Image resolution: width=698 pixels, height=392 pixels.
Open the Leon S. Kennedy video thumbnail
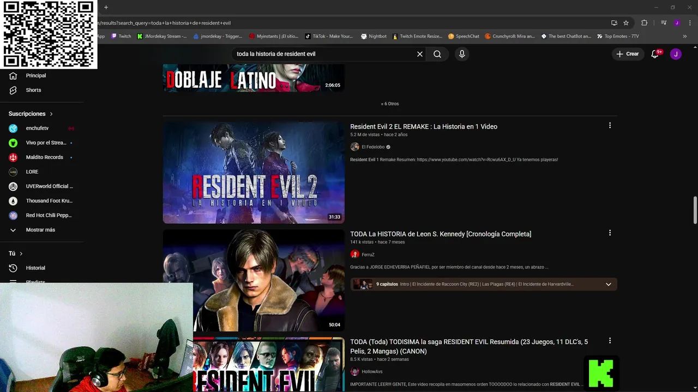[x=254, y=280]
